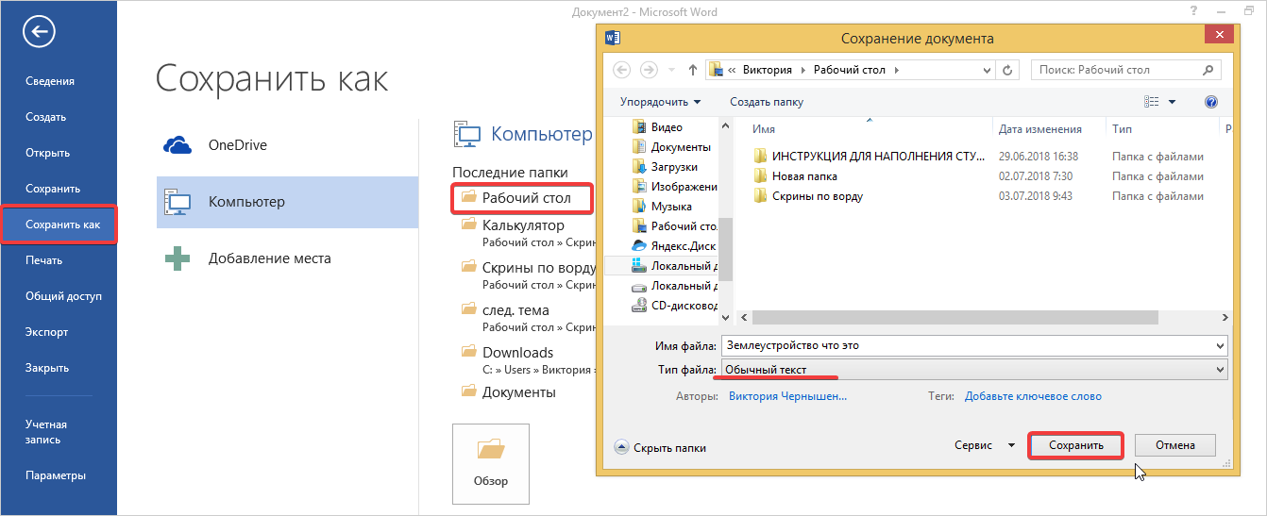The height and width of the screenshot is (516, 1267).
Task: Open the dialog help question icon
Action: 1211,102
